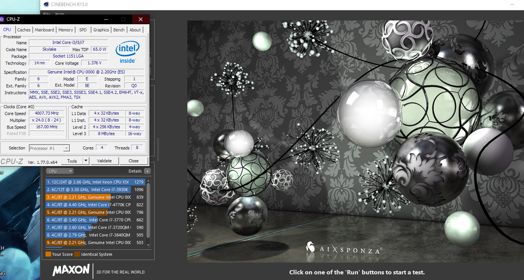This screenshot has width=524, height=280.
Task: Click the Tools button in CPU-Z
Action: coord(72,161)
